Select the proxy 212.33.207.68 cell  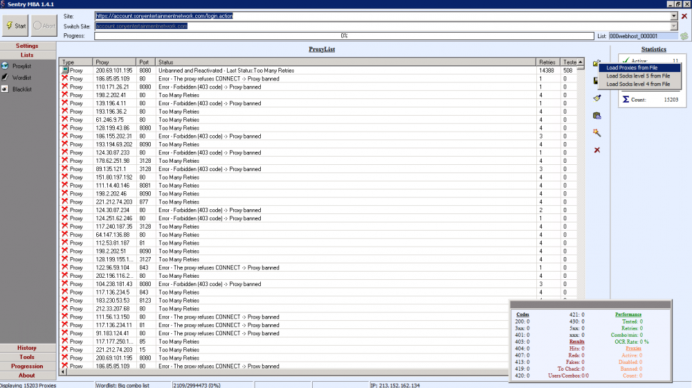tap(114, 308)
